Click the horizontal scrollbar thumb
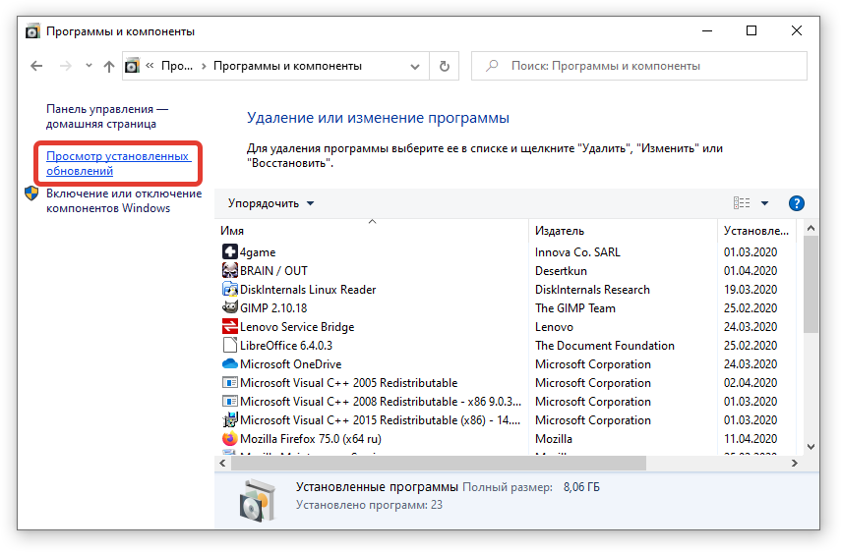841x552 pixels. click(438, 464)
